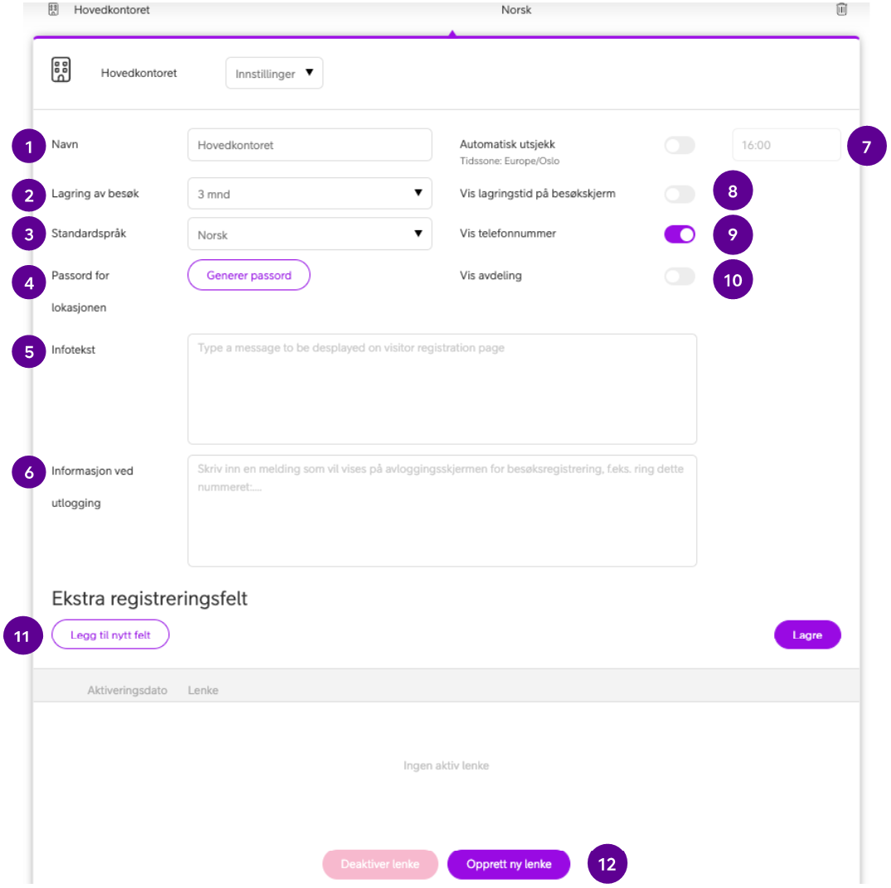Toggle Vis lagringstid på besøkskjerm switch
Screen dimensions: 891x888
pyautogui.click(x=680, y=194)
